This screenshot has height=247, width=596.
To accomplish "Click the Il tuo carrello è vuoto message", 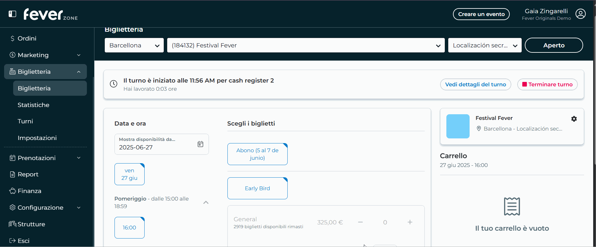I will coord(512,228).
